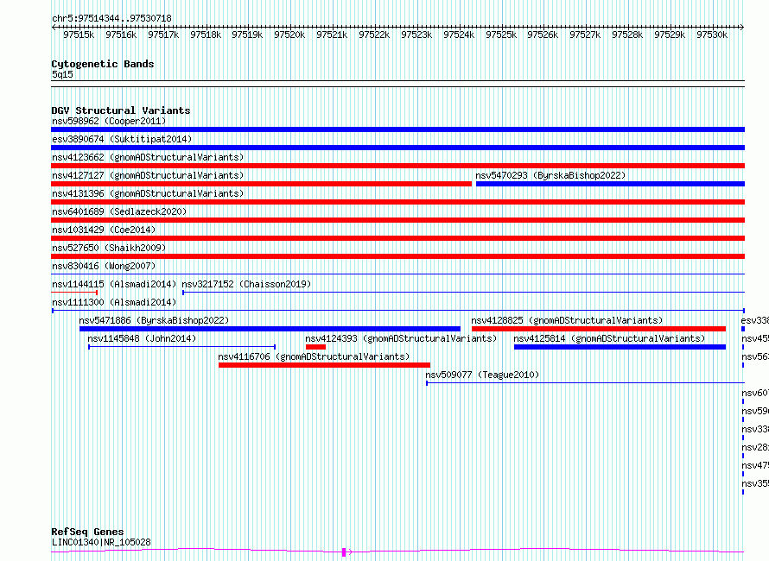Viewport: 769px width, 561px height.
Task: Click the red bar of nsv1031429
Action: pos(397,238)
